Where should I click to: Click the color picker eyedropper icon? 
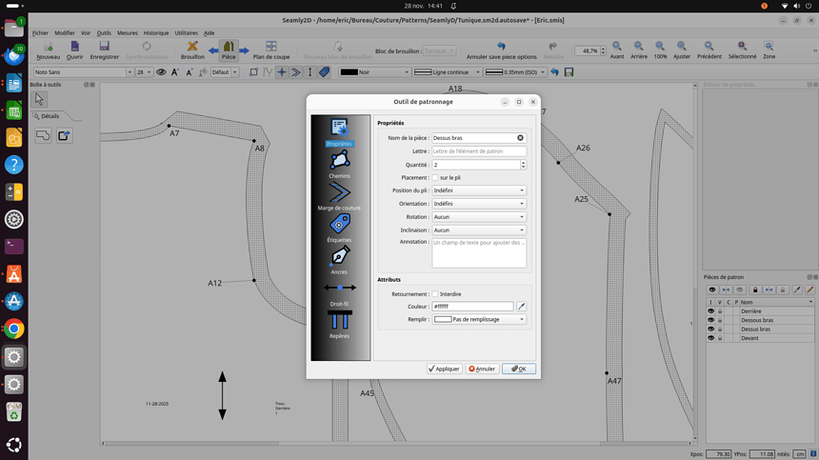521,307
